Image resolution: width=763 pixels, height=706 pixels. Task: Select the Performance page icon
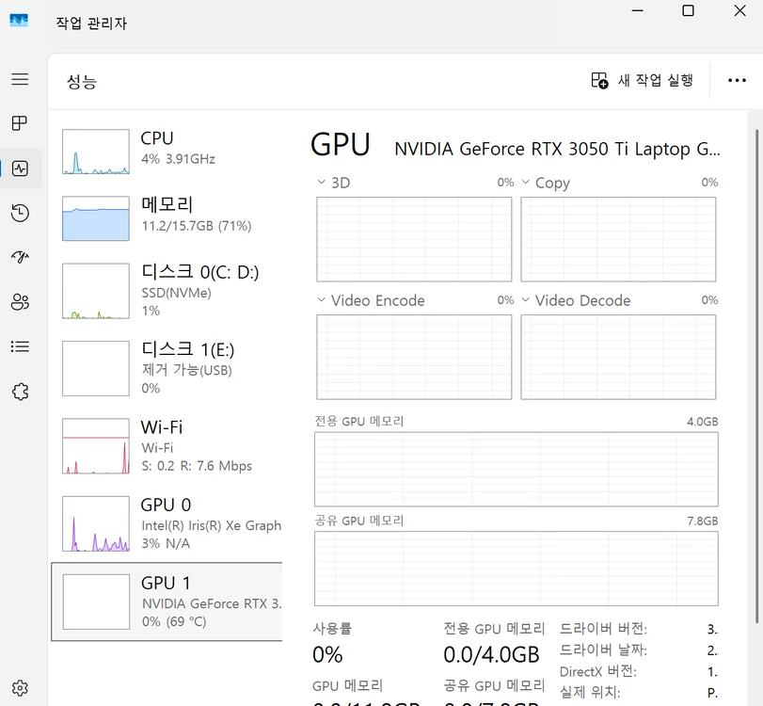pos(20,168)
